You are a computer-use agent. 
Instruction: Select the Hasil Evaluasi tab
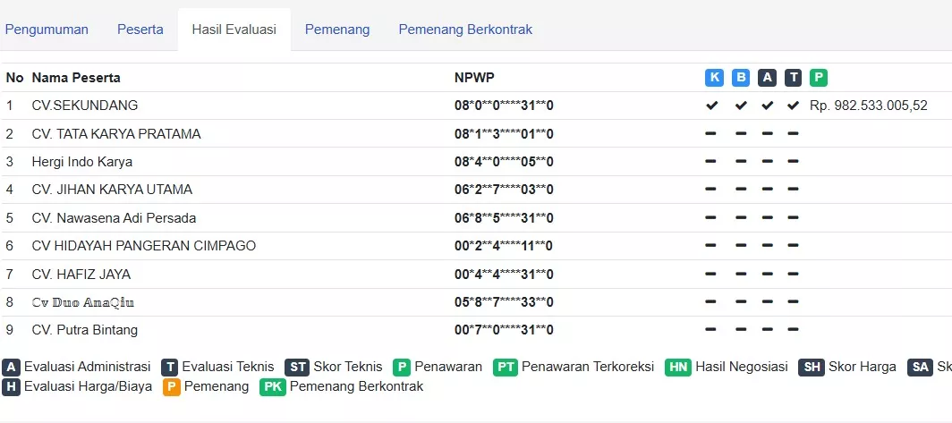234,30
